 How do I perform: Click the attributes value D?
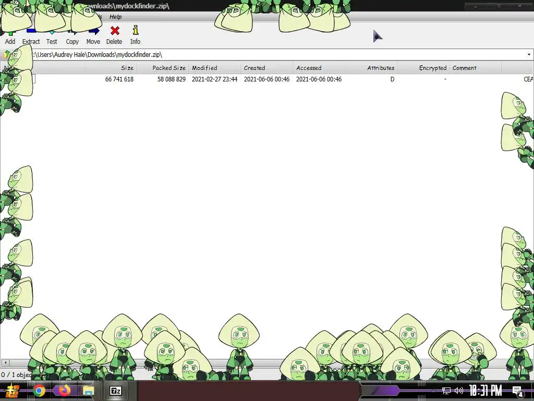point(392,79)
